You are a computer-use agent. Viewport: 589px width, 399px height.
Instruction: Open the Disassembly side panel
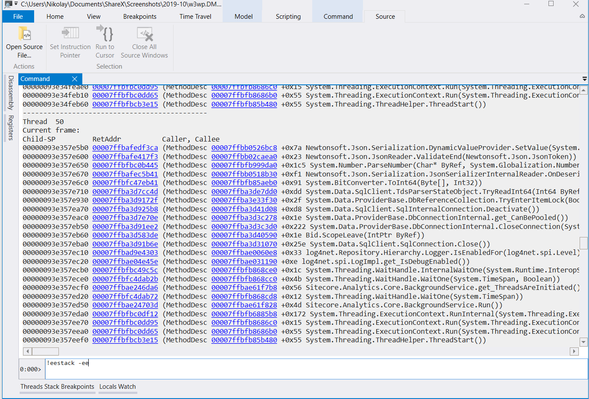(9, 93)
